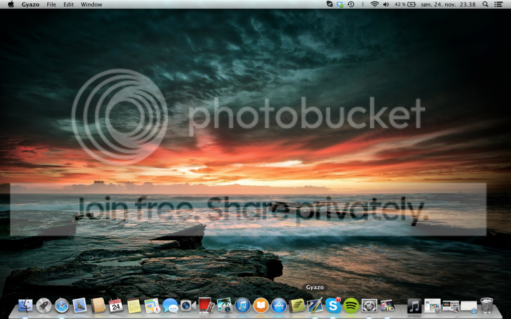This screenshot has width=511, height=319.
Task: Open Contacts address book icon
Action: click(x=98, y=306)
